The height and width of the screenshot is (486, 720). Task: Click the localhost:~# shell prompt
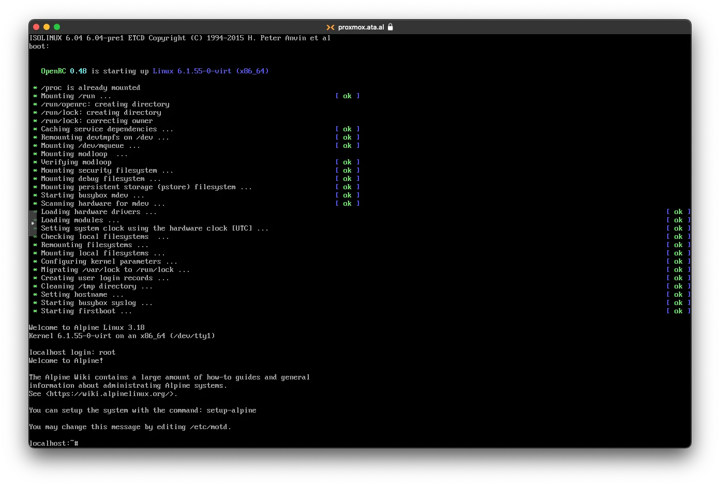54,443
